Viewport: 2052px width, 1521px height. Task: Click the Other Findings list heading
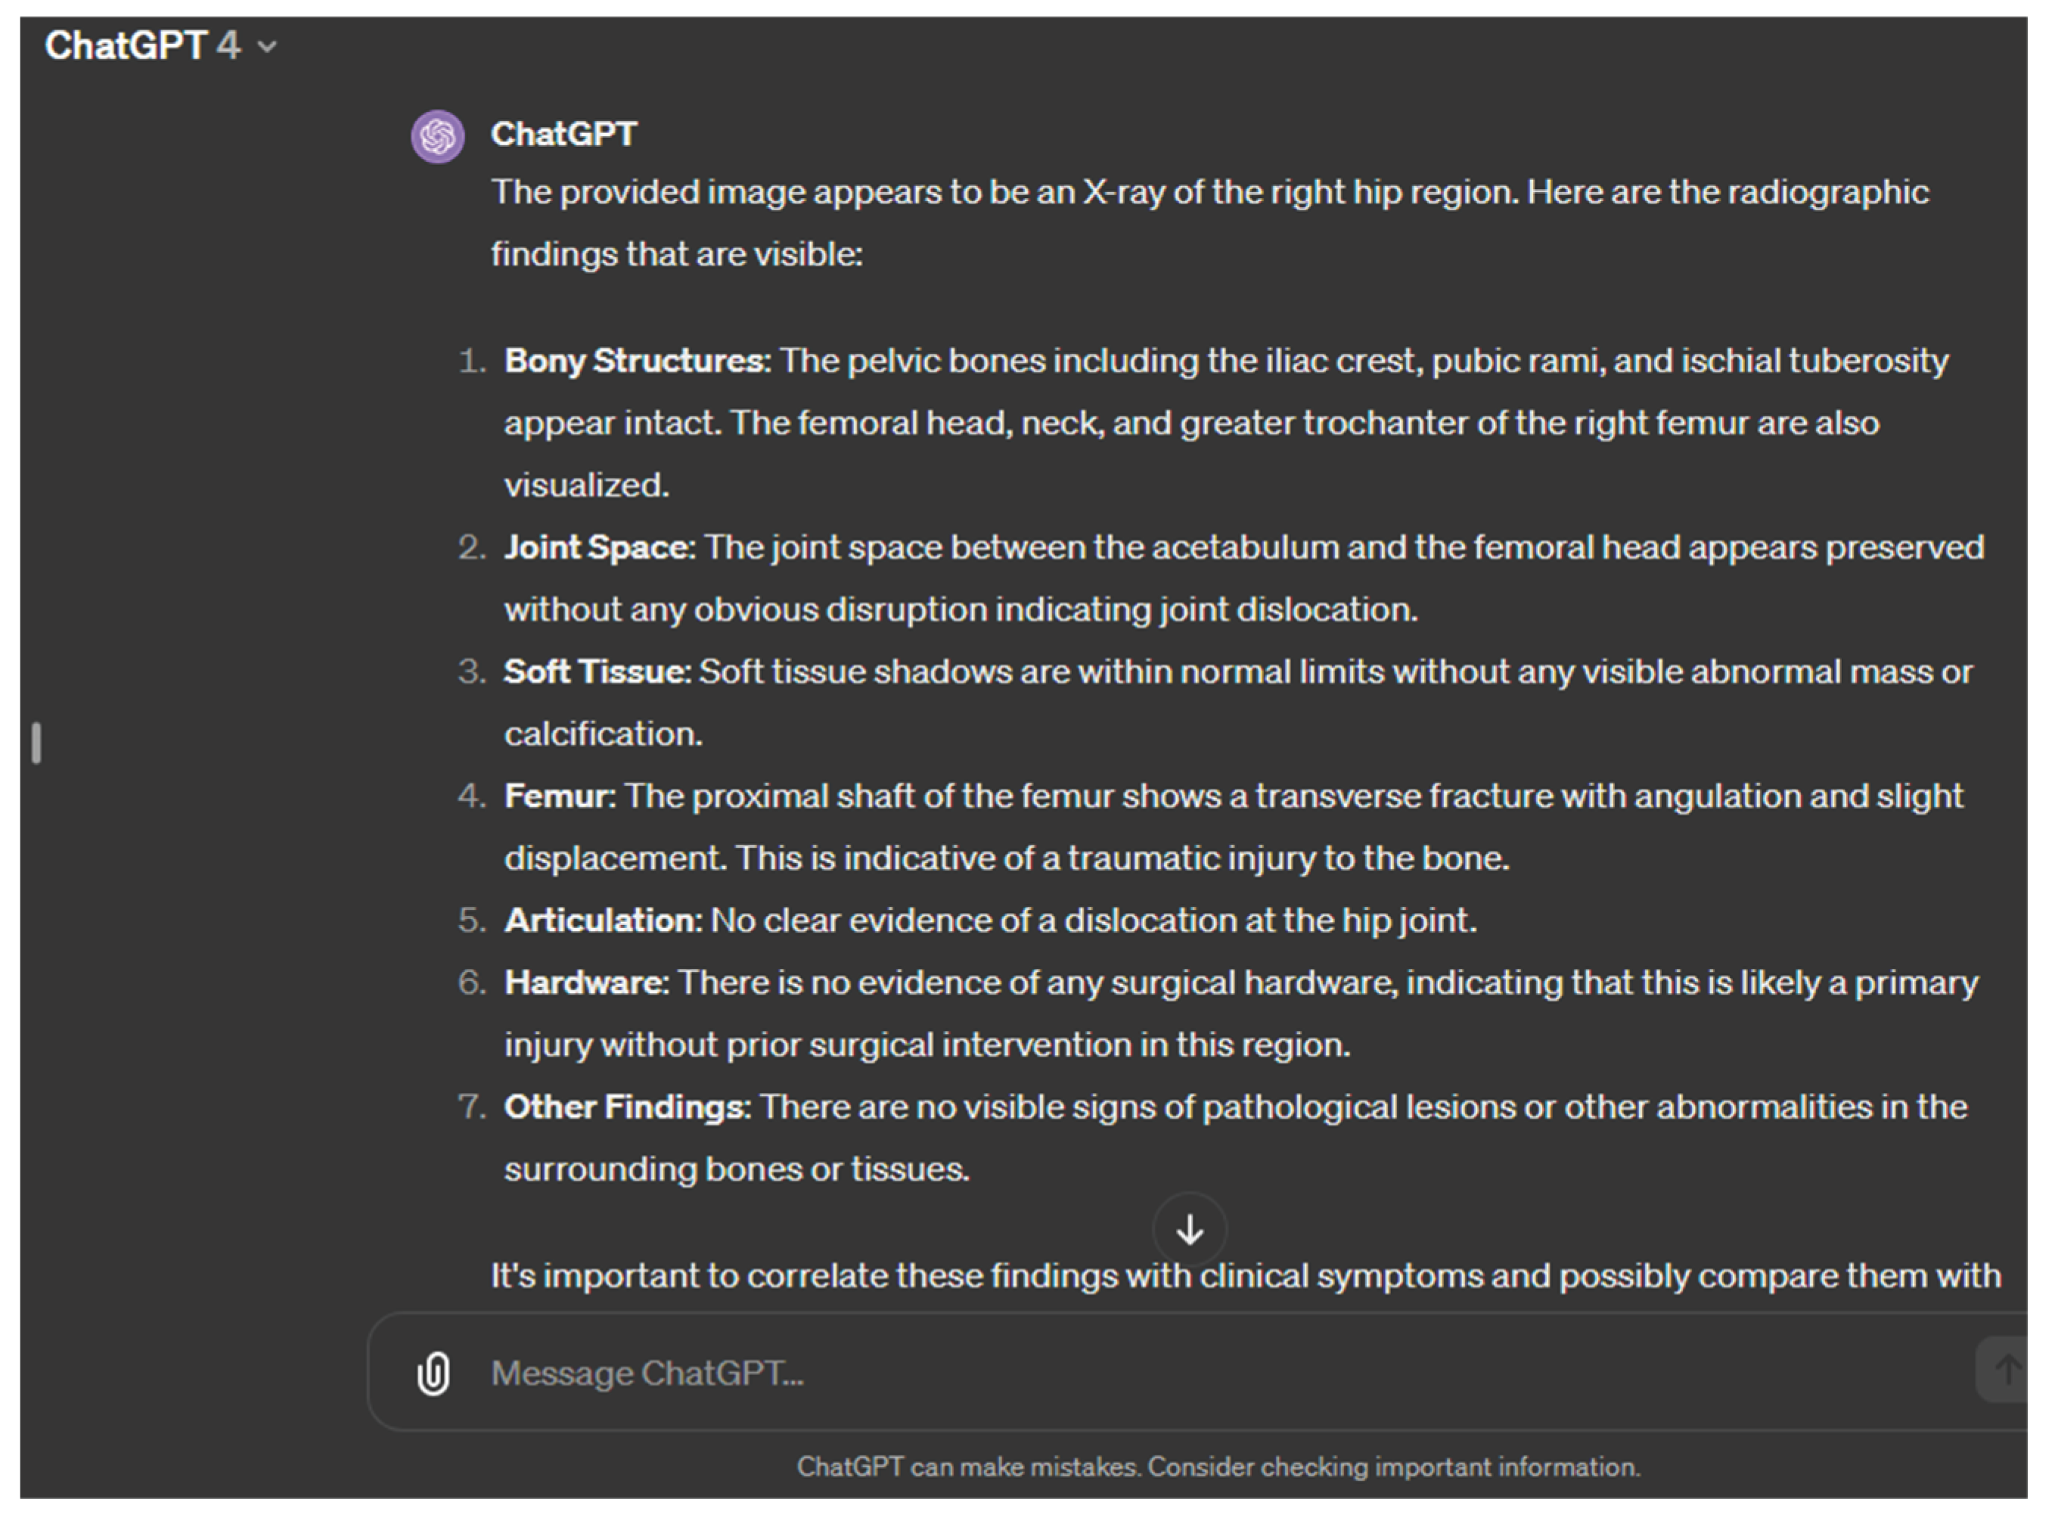click(627, 1107)
